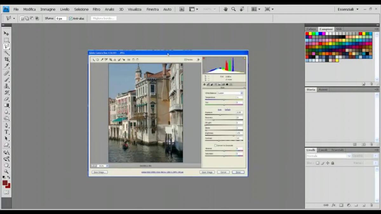Click the Sfuma input field
The image size is (381, 214).
tap(60, 18)
